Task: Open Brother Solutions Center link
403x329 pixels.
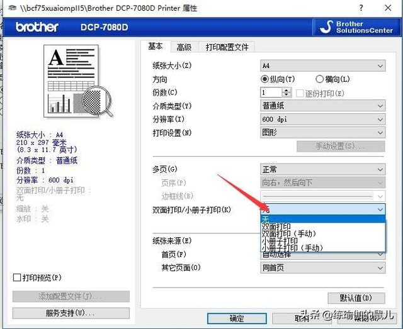Action: click(x=357, y=27)
